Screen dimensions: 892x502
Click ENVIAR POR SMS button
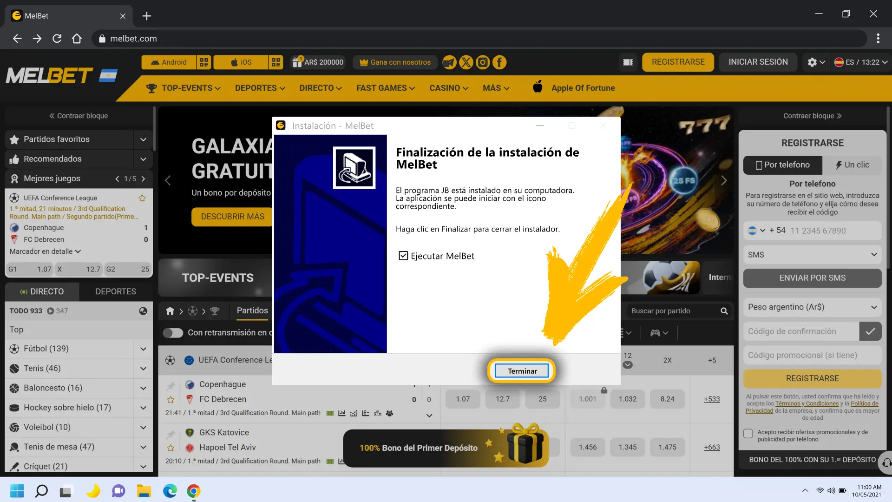coord(812,278)
